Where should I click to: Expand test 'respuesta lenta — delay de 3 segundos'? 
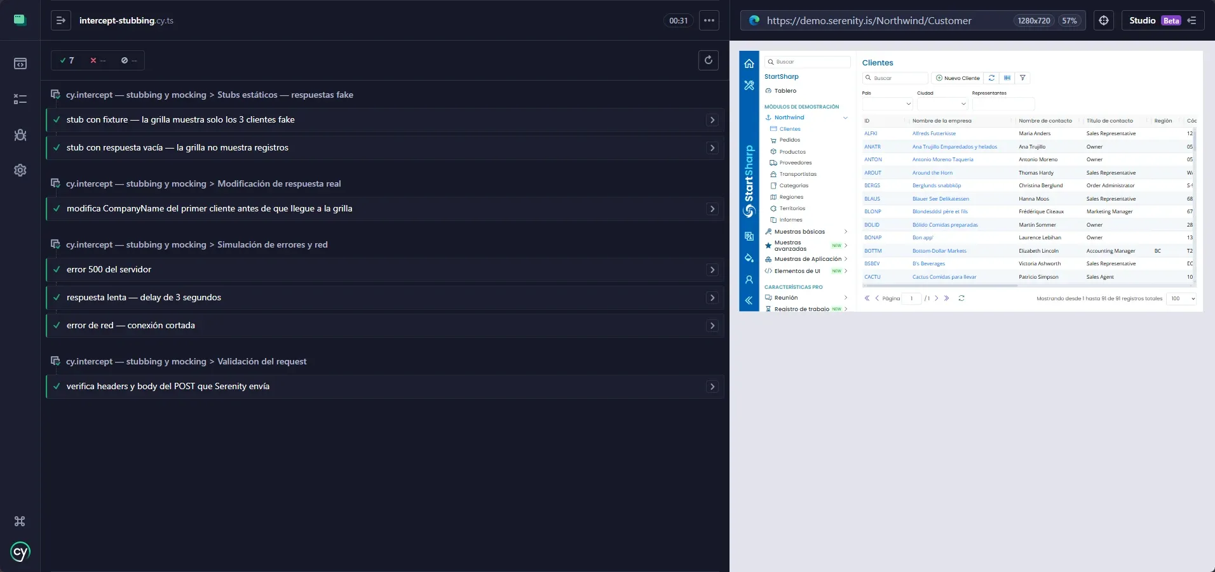point(712,298)
